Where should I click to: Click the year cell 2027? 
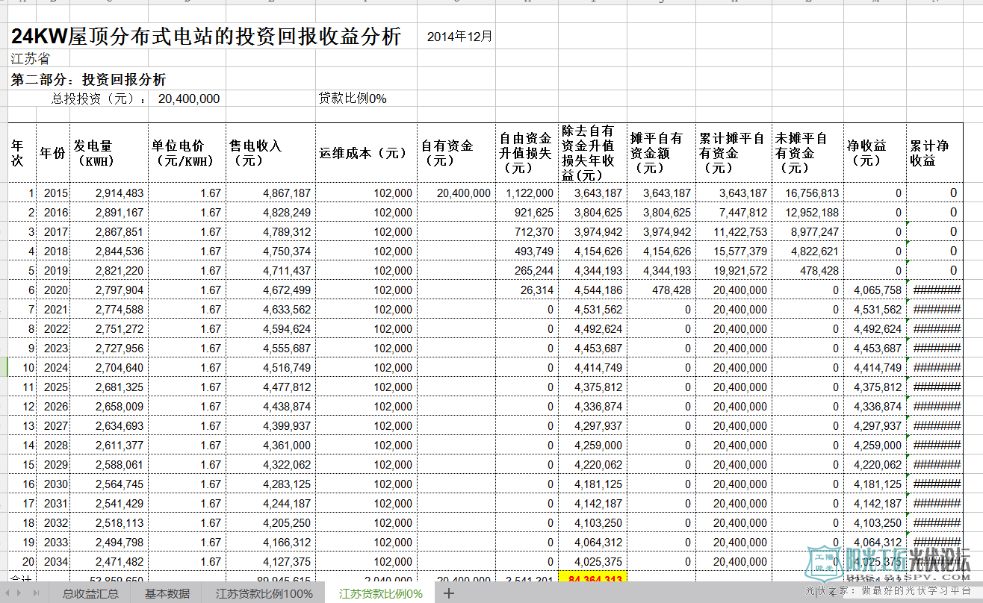[53, 425]
